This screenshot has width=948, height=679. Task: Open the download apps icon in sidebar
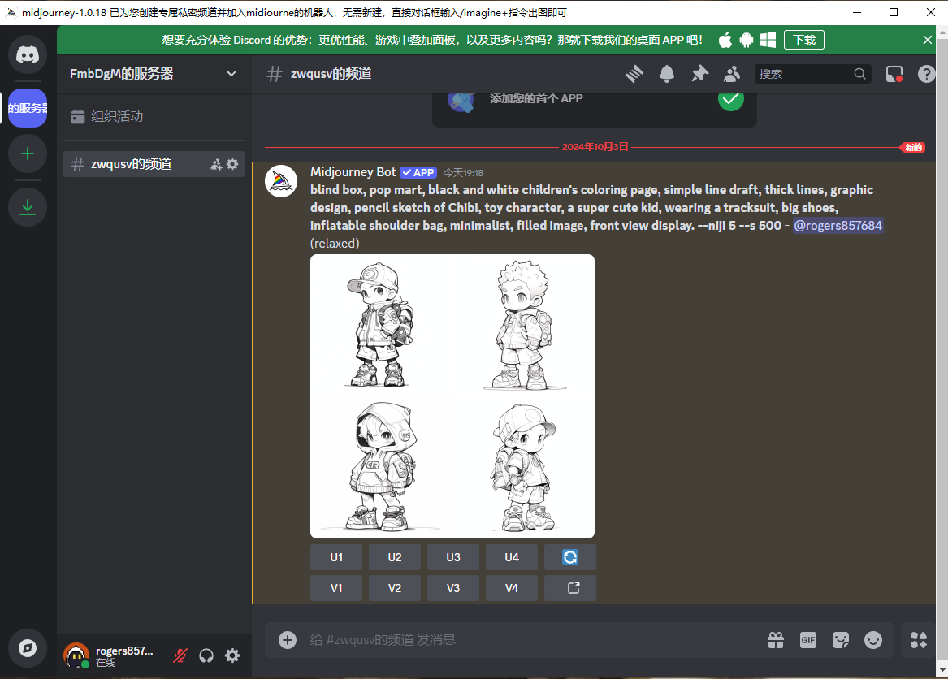pyautogui.click(x=27, y=207)
